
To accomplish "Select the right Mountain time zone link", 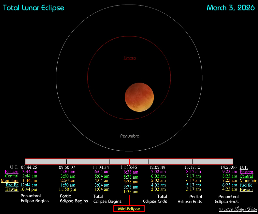I will pyautogui.click(x=248, y=181).
